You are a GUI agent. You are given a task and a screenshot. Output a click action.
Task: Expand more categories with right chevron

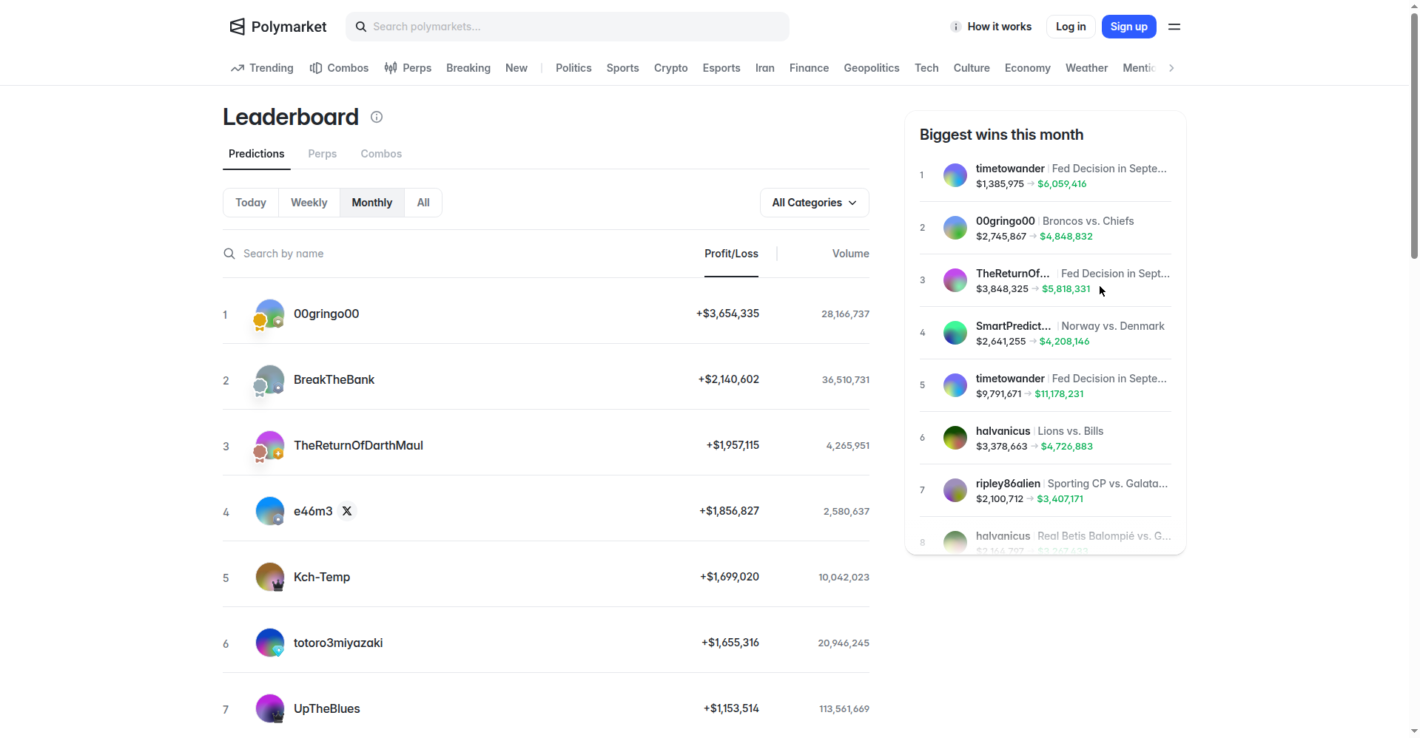[1171, 68]
